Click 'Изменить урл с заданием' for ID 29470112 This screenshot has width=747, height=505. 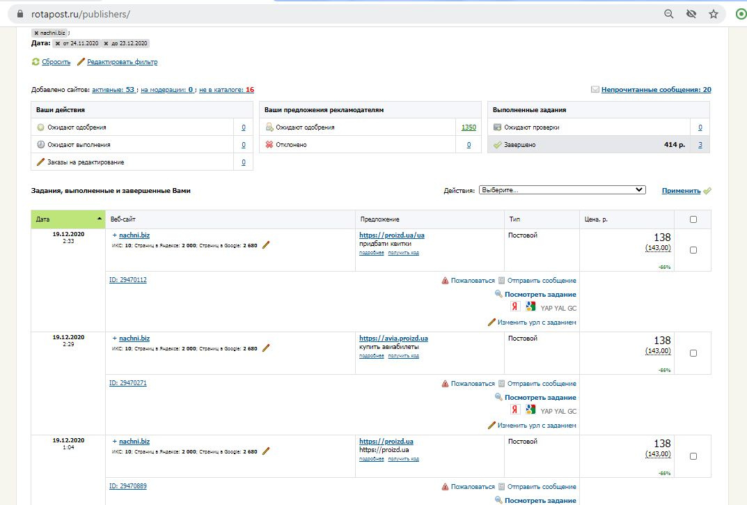[537, 323]
